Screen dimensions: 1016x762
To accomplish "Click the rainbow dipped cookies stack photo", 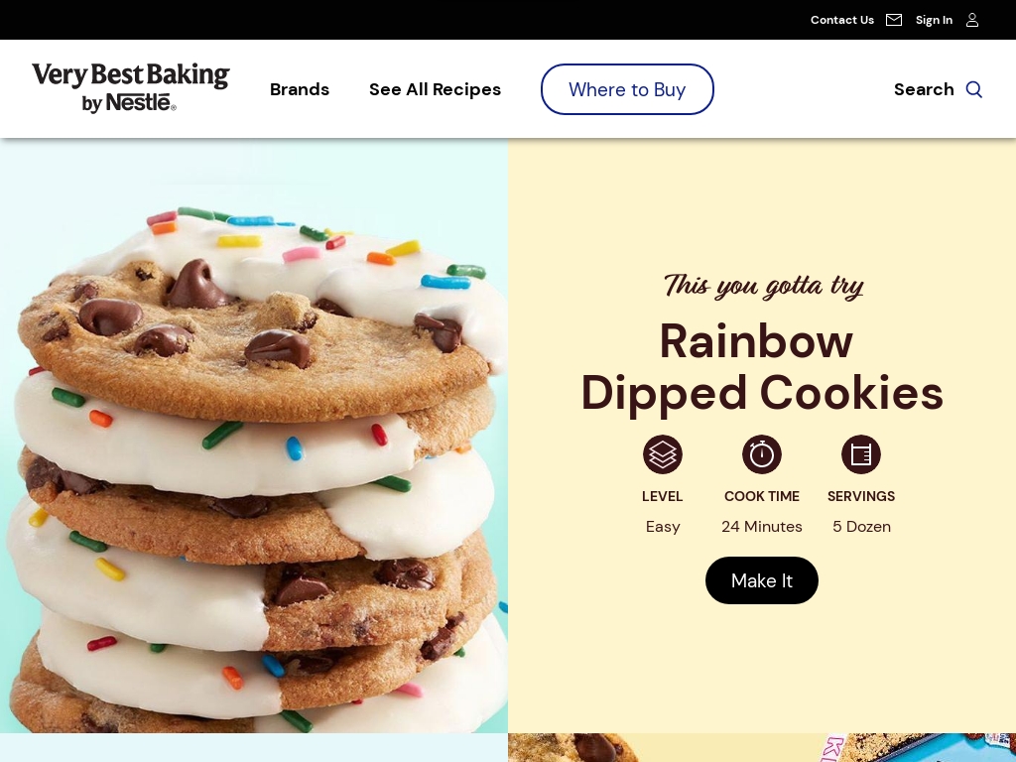I will 254,436.
